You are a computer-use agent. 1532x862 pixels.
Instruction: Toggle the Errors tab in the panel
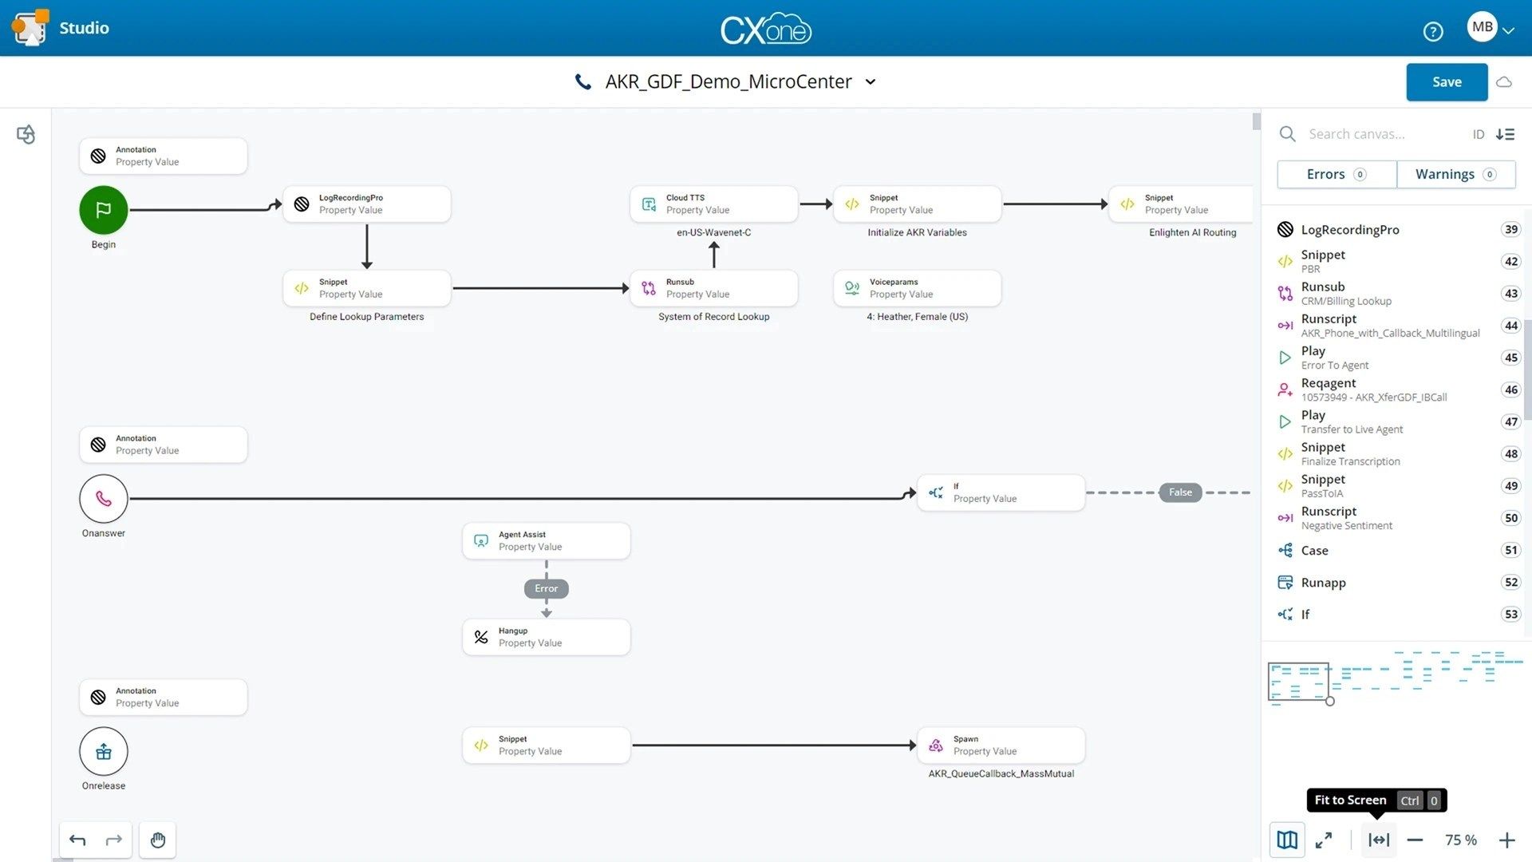coord(1337,174)
